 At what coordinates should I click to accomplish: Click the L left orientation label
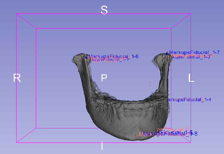pyautogui.click(x=191, y=78)
